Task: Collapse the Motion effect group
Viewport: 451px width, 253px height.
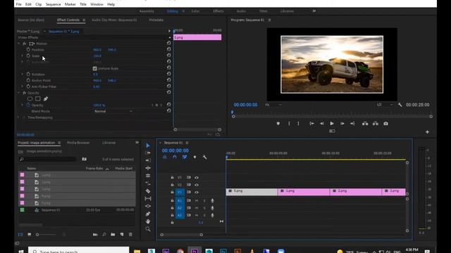Action: coord(19,44)
